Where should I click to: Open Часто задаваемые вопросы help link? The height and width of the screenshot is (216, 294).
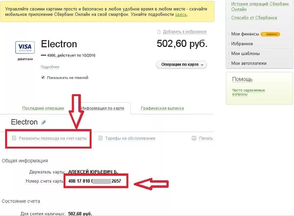click(x=248, y=92)
